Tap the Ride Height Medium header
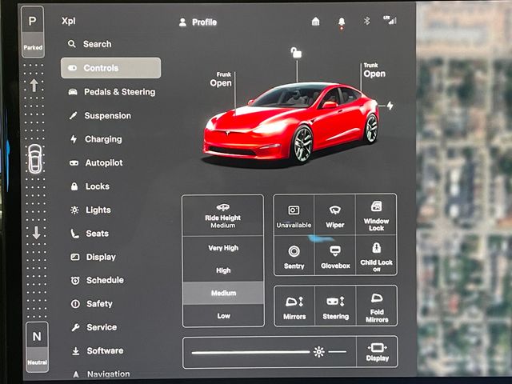Image resolution: width=512 pixels, height=384 pixels. 223,215
